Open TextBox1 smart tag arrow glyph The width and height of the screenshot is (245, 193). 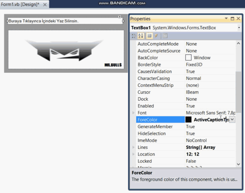pyautogui.click(x=120, y=16)
